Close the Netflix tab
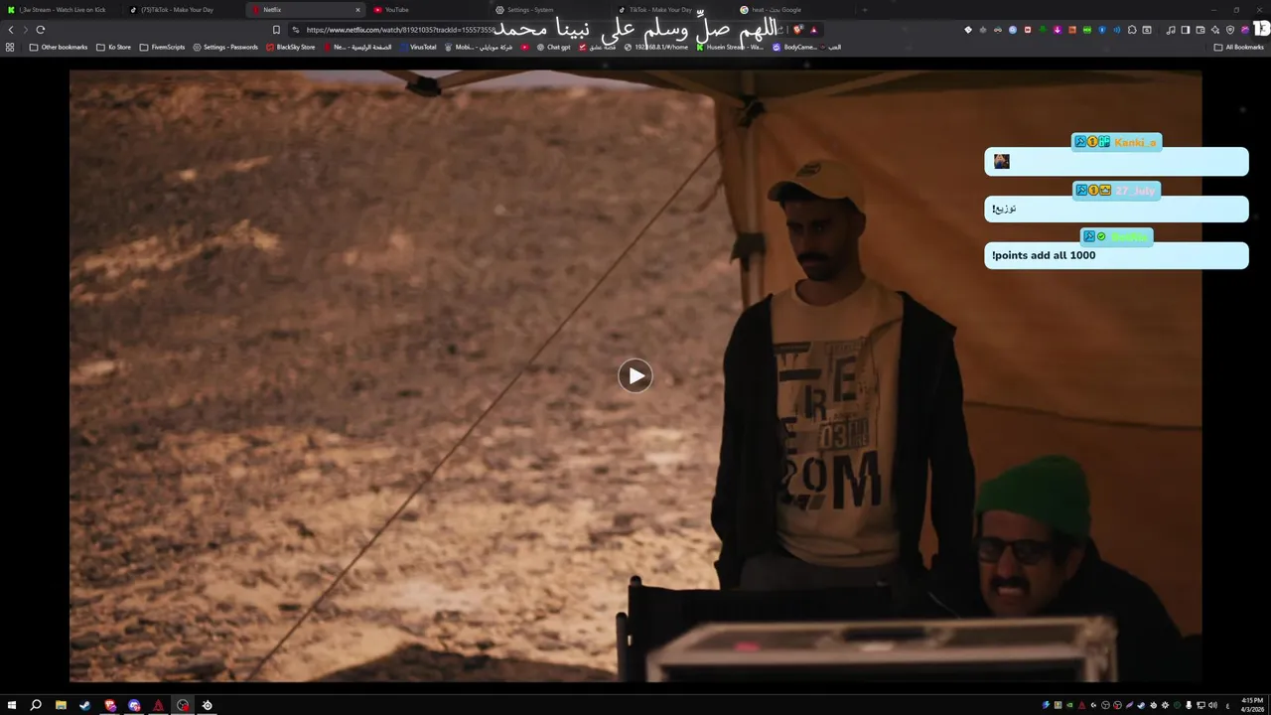The width and height of the screenshot is (1271, 715). click(x=357, y=10)
